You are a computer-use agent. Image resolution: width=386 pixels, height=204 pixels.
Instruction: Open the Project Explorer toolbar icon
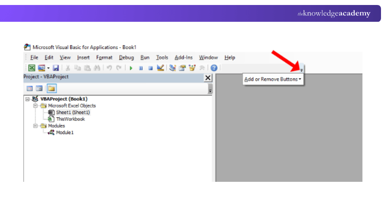[173, 68]
